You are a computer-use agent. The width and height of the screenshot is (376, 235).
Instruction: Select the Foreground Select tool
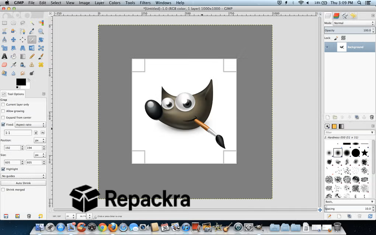[x=13, y=31]
